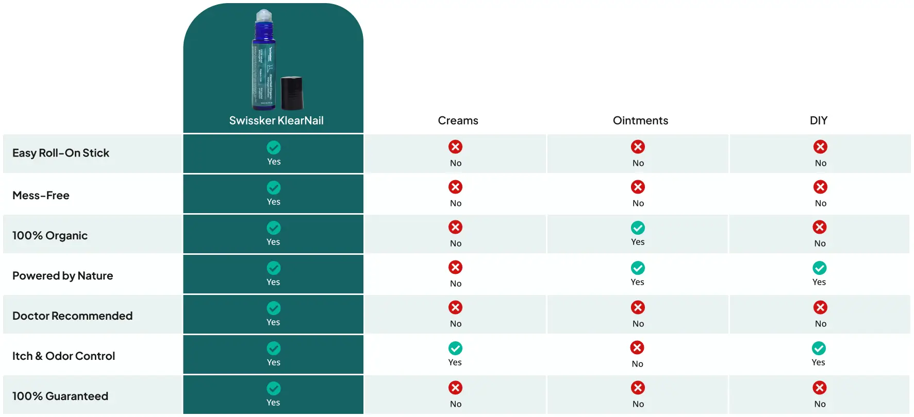This screenshot has height=417, width=914.
Task: Click red X for DIY Easy Roll-On Stick
Action: coord(820,147)
